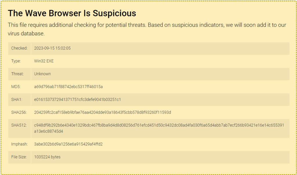This screenshot has width=297, height=175.
Task: Select the "Type:" row label
Action: [x=16, y=61]
